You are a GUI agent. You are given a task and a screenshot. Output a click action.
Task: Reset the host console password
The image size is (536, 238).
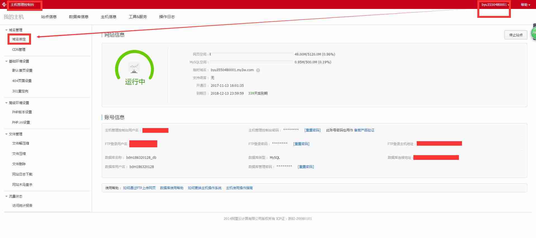point(312,130)
